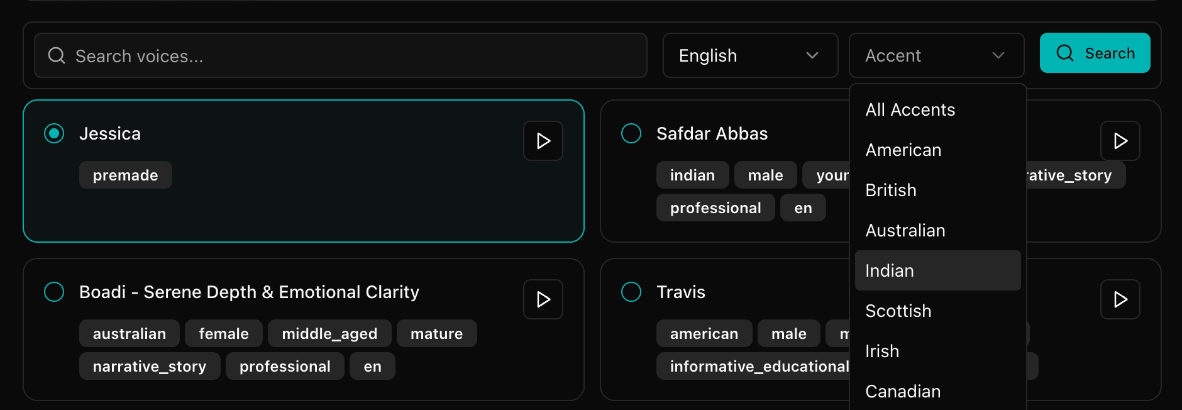Image resolution: width=1182 pixels, height=410 pixels.
Task: Select the Jessica voice radio button
Action: point(54,133)
